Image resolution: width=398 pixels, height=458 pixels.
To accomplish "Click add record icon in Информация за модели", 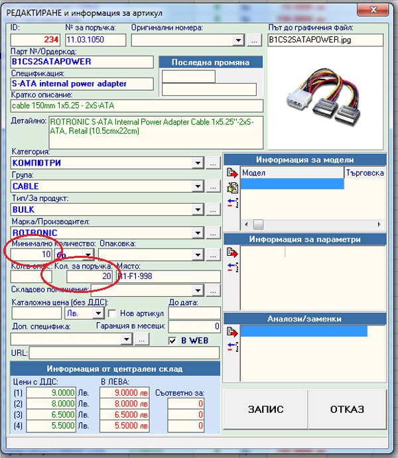I will (x=232, y=174).
